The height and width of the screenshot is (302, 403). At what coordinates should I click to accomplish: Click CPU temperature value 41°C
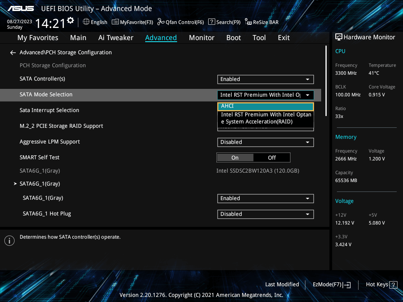[x=374, y=73]
